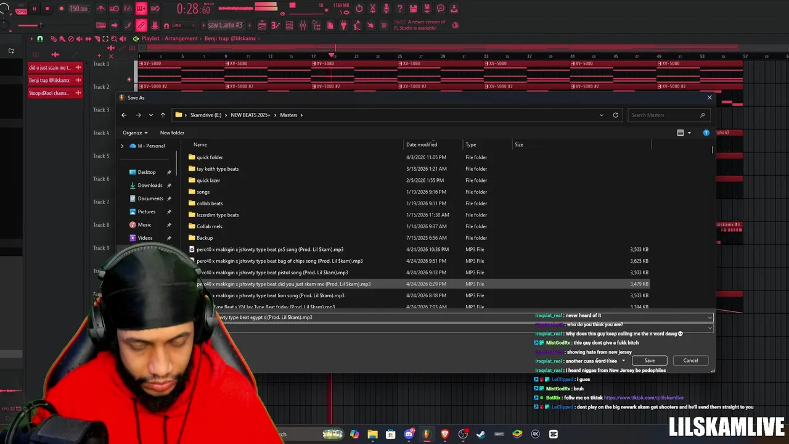Go back in Save As dialog
Image resolution: width=789 pixels, height=444 pixels.
[x=124, y=115]
